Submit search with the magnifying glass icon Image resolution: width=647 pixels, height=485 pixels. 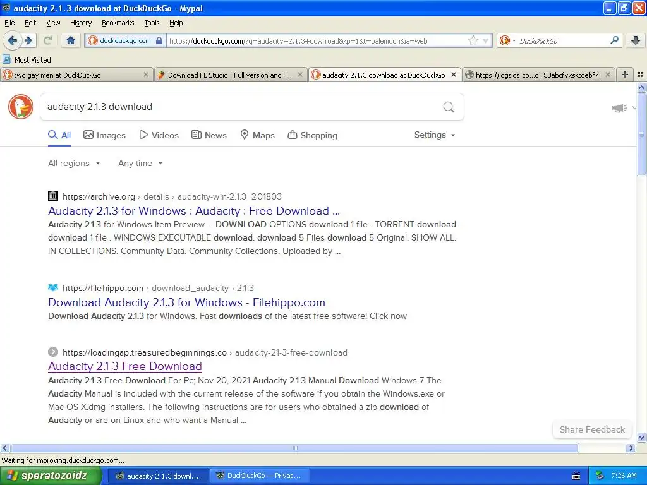(449, 107)
